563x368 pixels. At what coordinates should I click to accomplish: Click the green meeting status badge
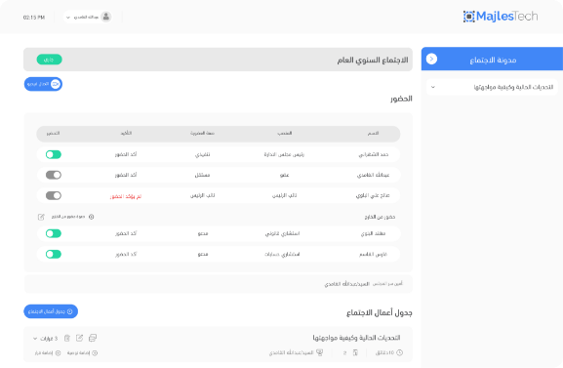click(x=49, y=60)
